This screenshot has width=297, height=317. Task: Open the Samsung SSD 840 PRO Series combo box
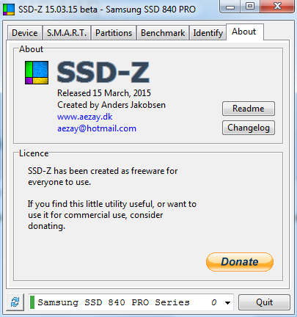tap(131, 302)
